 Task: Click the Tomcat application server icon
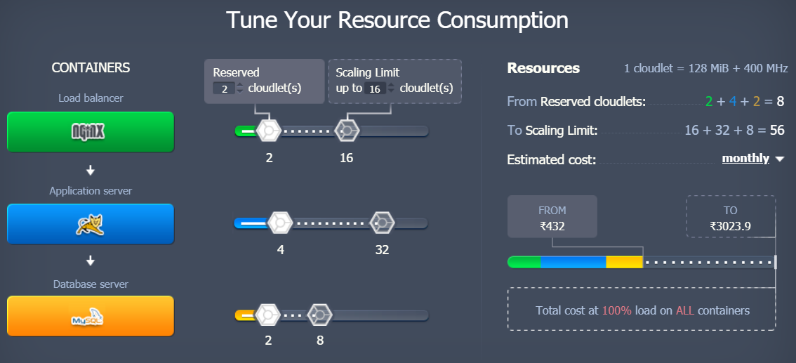point(91,223)
